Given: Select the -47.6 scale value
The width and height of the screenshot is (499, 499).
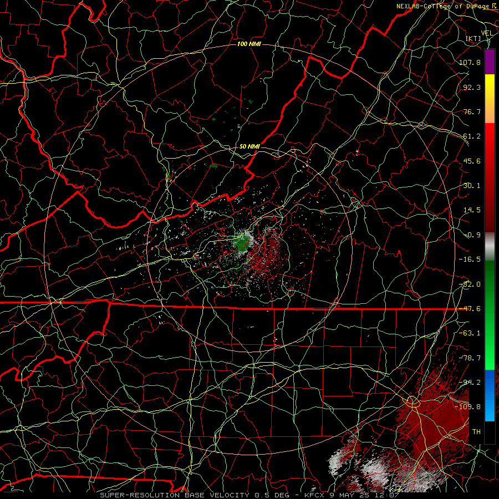Looking at the screenshot, I should coord(470,309).
